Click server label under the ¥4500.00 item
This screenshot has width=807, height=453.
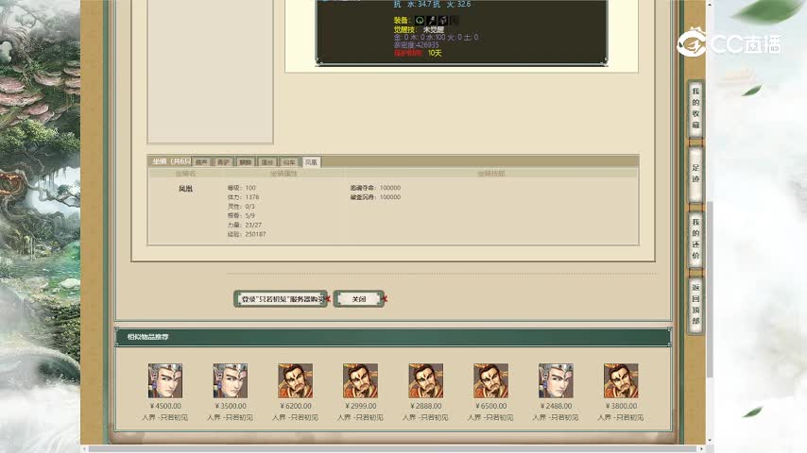tap(165, 417)
